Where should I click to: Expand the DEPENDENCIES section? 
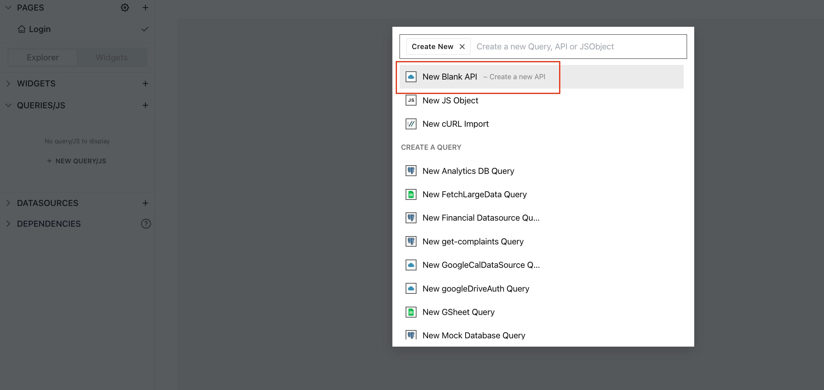8,224
